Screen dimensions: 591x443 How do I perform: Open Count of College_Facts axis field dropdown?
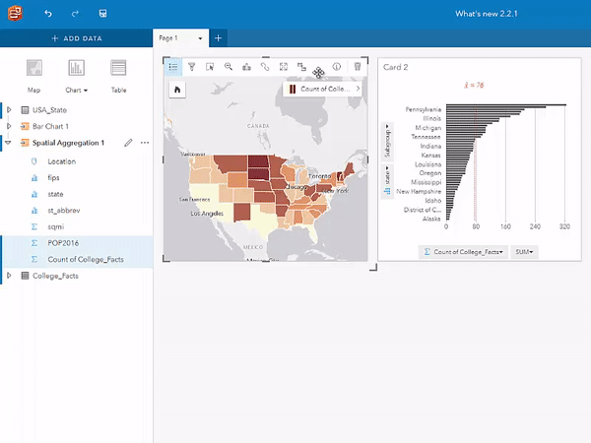[463, 252]
